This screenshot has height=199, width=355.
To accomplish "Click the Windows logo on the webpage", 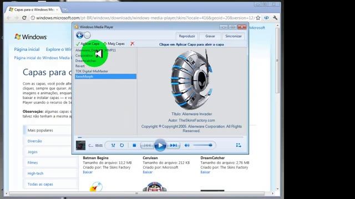I will tap(31, 37).
